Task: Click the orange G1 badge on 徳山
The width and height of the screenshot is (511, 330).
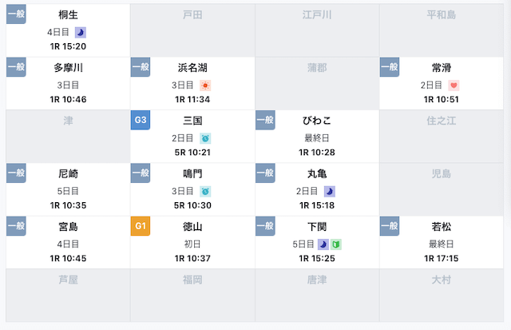Action: click(x=141, y=226)
